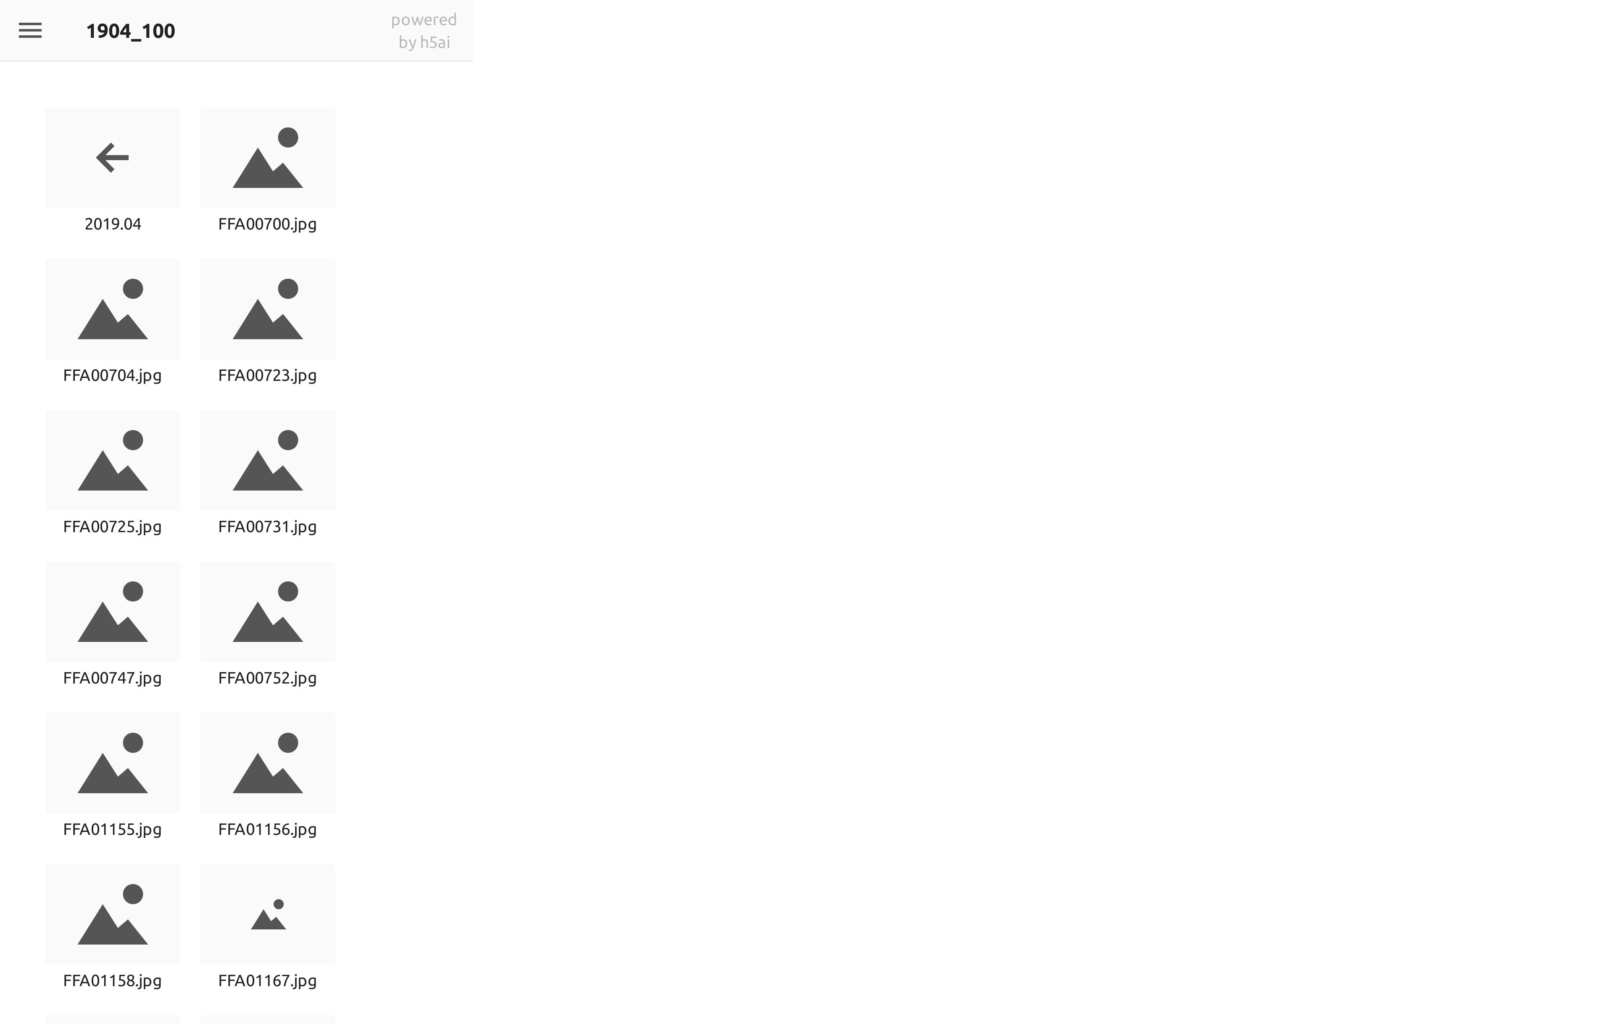Image resolution: width=1619 pixels, height=1024 pixels.
Task: Click the FFA01155.jpg file name label
Action: [x=112, y=829]
